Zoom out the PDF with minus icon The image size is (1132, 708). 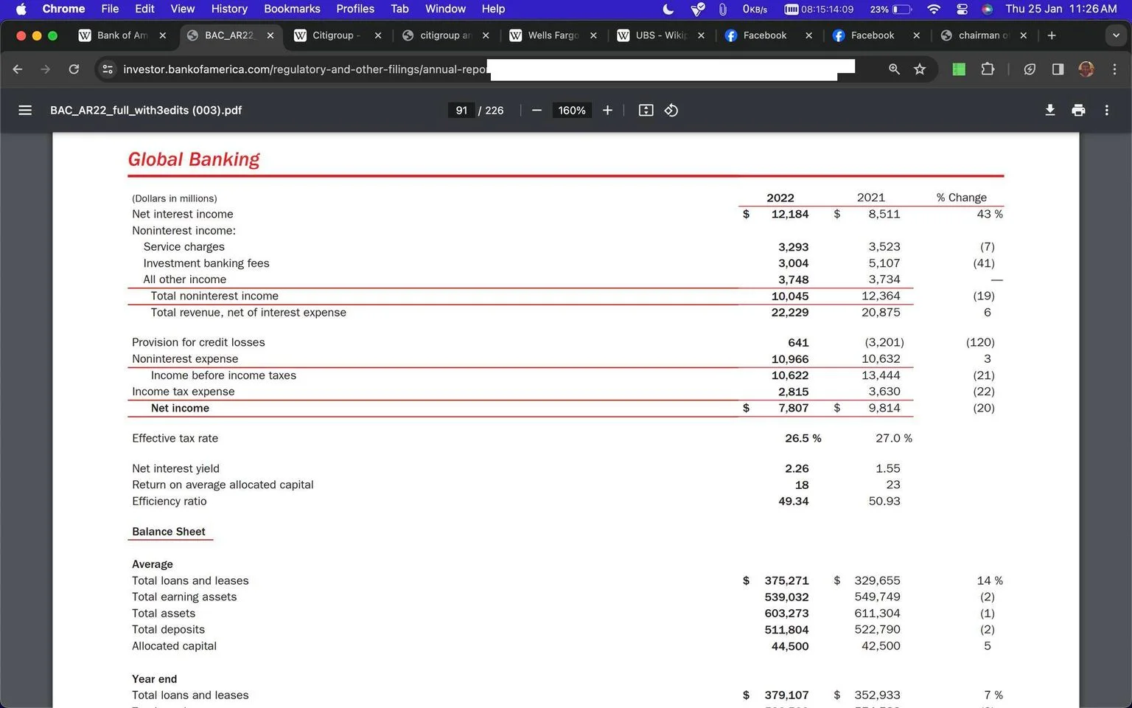(x=537, y=110)
